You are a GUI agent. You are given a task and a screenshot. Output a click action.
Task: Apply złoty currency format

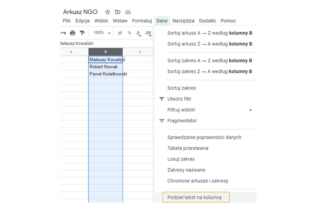(x=120, y=33)
